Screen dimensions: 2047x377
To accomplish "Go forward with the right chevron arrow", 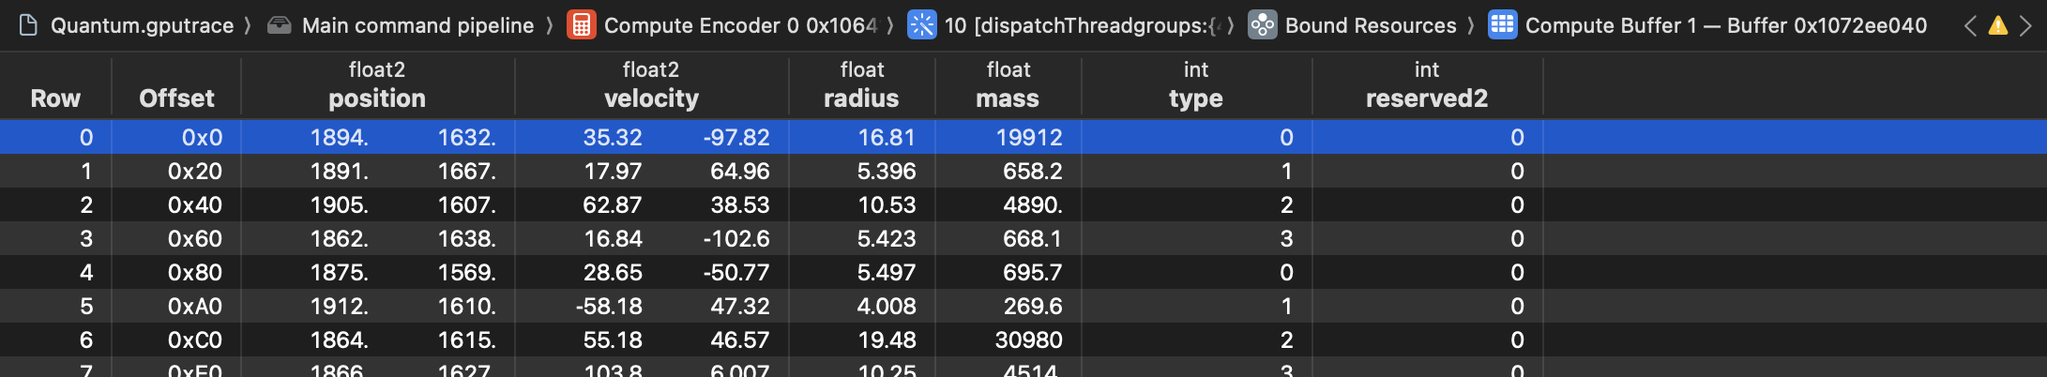I will tap(2025, 25).
